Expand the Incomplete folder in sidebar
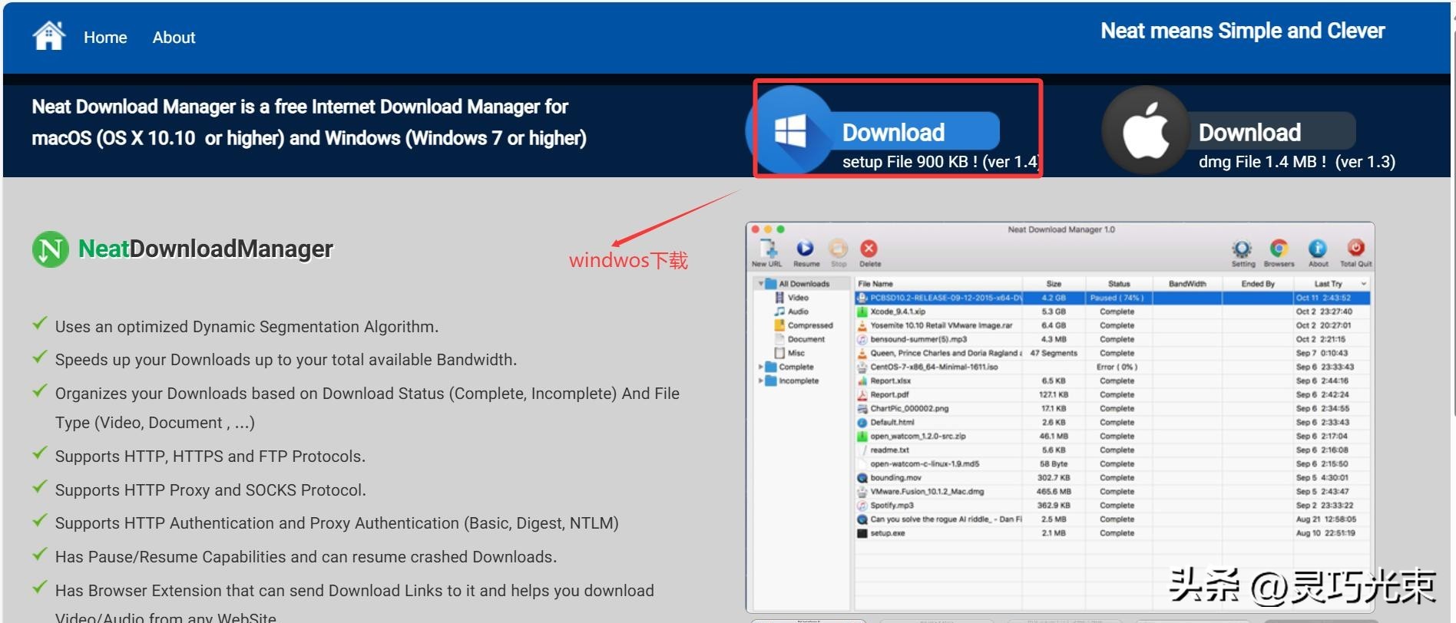 point(760,381)
